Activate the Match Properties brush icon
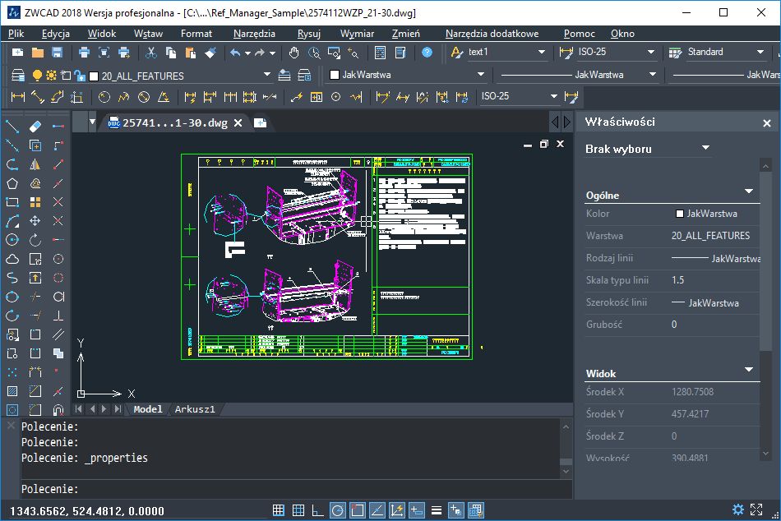The height and width of the screenshot is (521, 781). point(210,53)
